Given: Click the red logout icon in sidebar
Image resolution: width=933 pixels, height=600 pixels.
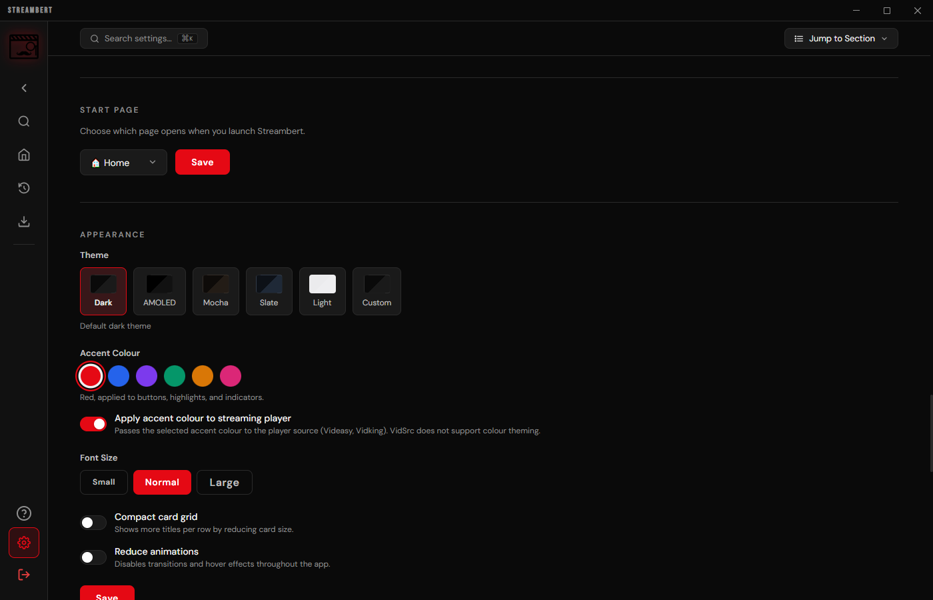Looking at the screenshot, I should [24, 575].
